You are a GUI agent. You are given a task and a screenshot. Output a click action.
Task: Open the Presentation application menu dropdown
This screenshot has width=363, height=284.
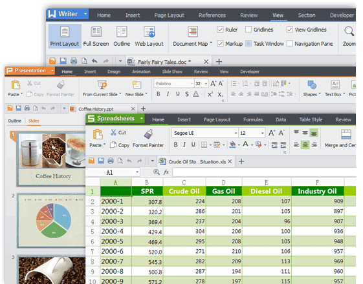click(x=52, y=70)
